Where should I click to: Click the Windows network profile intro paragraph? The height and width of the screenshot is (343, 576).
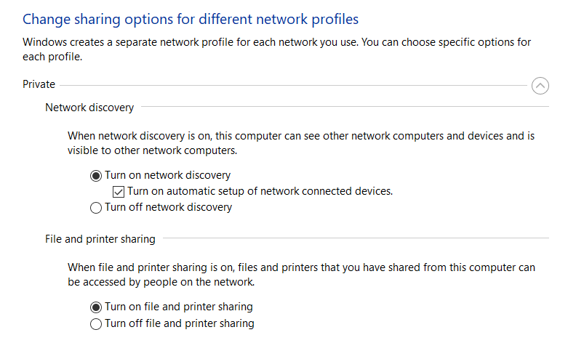(276, 49)
